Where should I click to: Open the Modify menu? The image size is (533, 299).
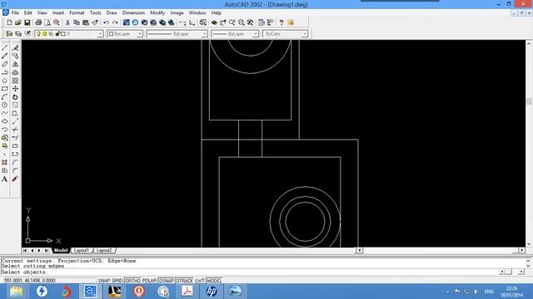point(157,13)
